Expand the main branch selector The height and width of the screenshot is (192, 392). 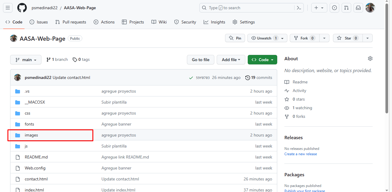point(26,60)
